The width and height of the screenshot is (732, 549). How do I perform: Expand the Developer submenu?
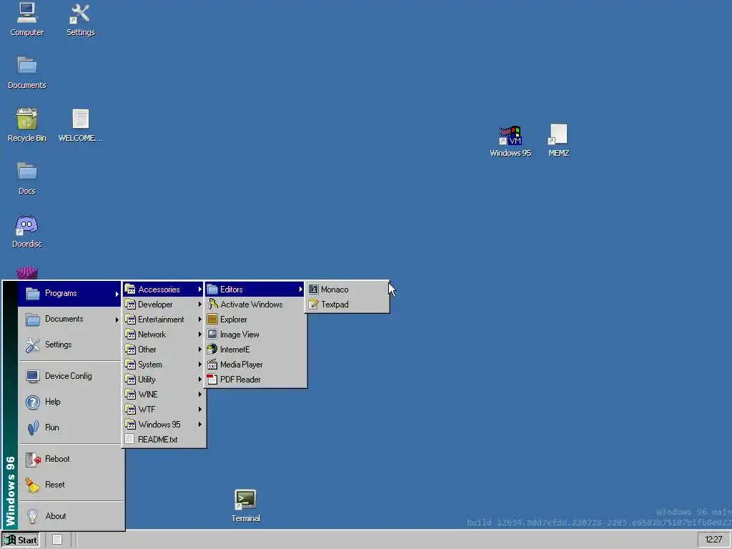(x=164, y=305)
